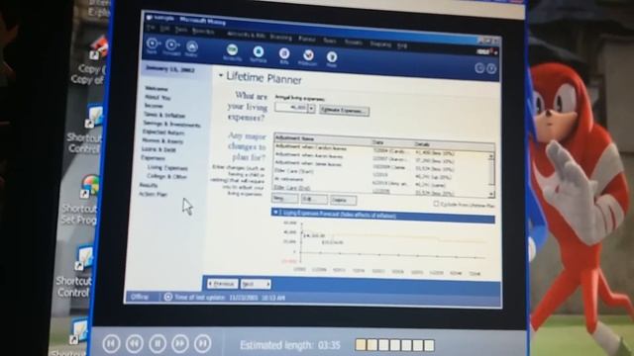Image resolution: width=634 pixels, height=356 pixels.
Task: Click the Estimate Expenses button
Action: pyautogui.click(x=344, y=111)
